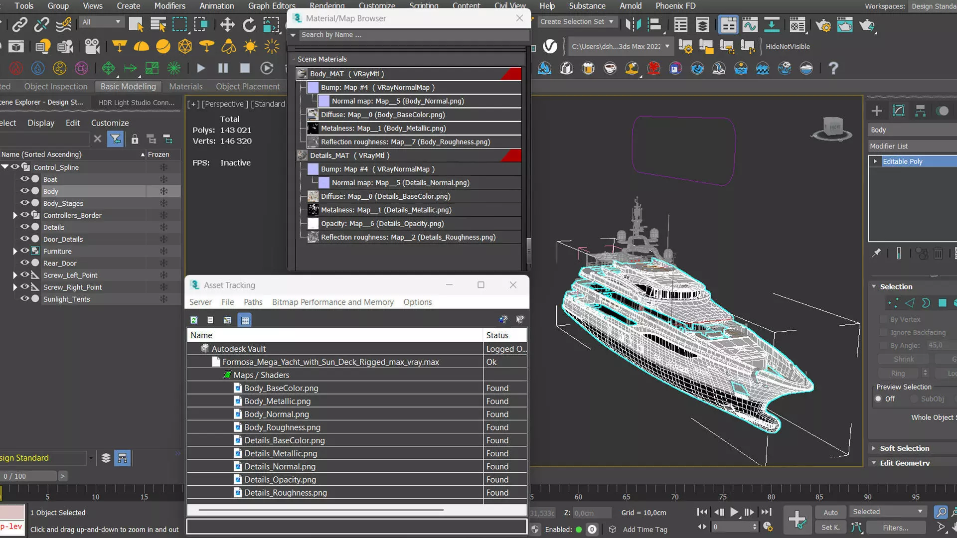This screenshot has height=538, width=957.
Task: Click the Select by Name tool
Action: tap(158, 24)
